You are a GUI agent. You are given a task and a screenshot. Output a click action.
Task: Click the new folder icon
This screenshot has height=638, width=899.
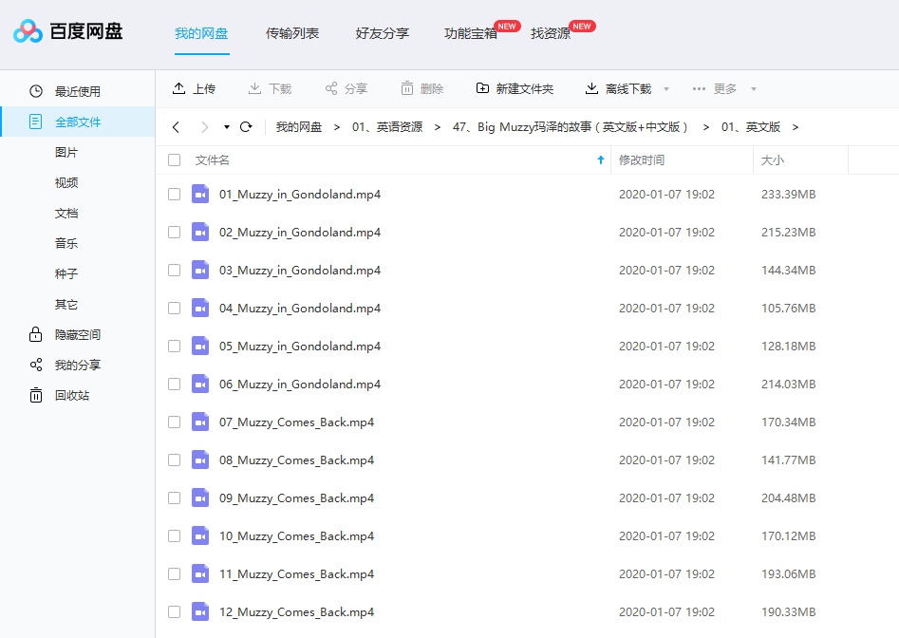pyautogui.click(x=483, y=88)
